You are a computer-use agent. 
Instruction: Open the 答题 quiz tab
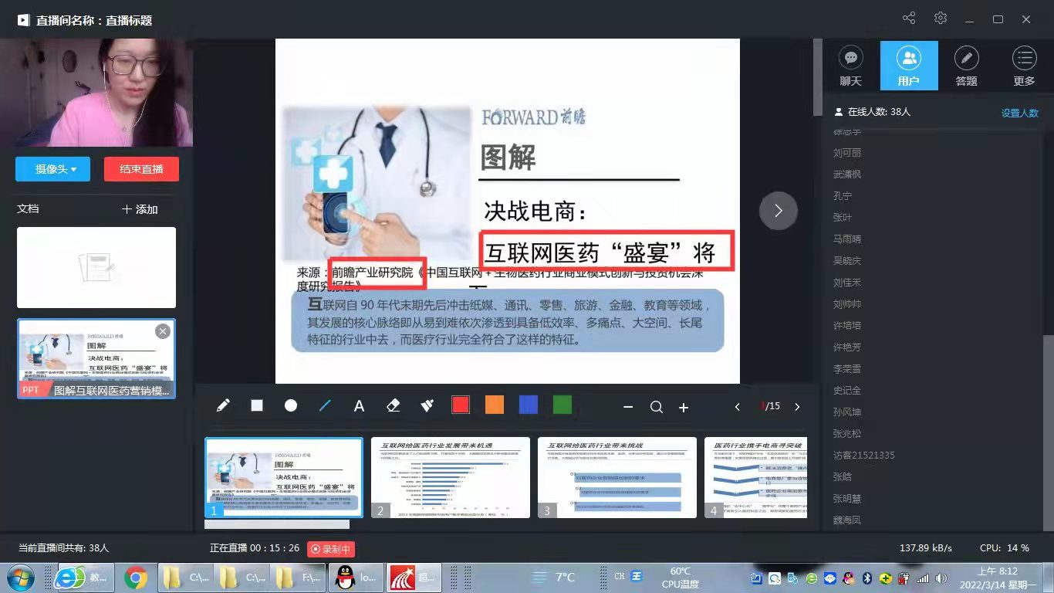point(966,66)
